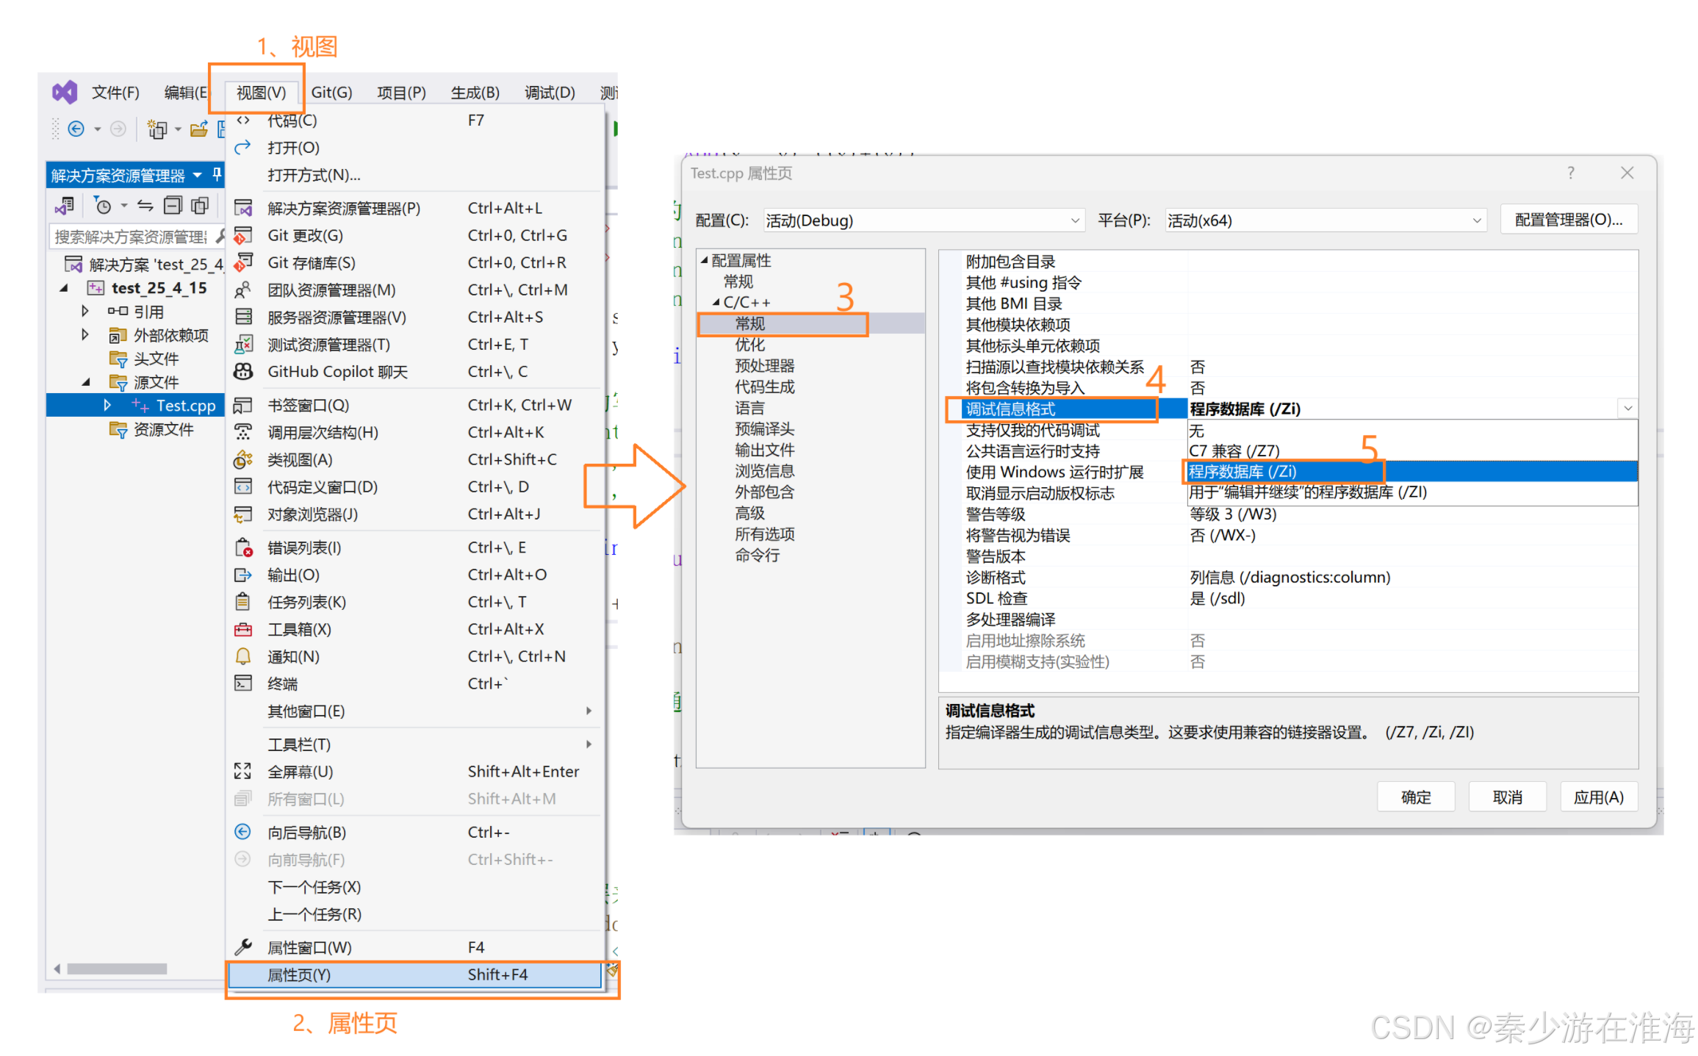
Task: Click the 确定 button
Action: [x=1414, y=797]
